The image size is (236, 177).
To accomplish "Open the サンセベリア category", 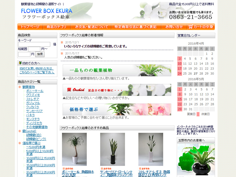I will point(34,111).
